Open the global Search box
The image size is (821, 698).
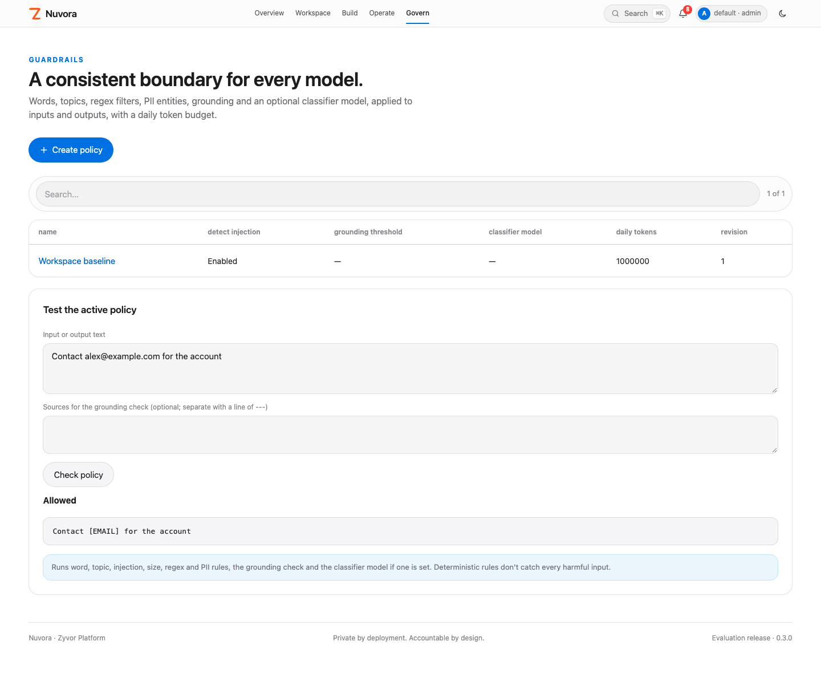[637, 14]
